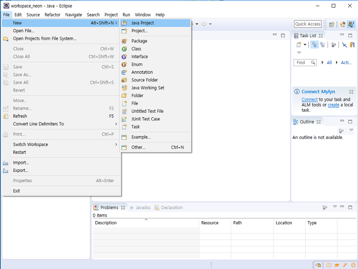Open the Task List view menu triangle
Image resolution: width=358 pixels, height=269 pixels.
299,53
